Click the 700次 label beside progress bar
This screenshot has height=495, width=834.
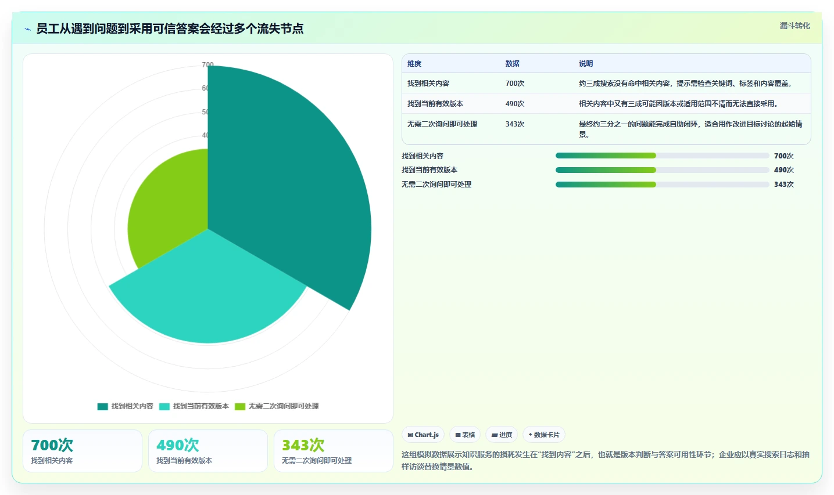point(783,156)
